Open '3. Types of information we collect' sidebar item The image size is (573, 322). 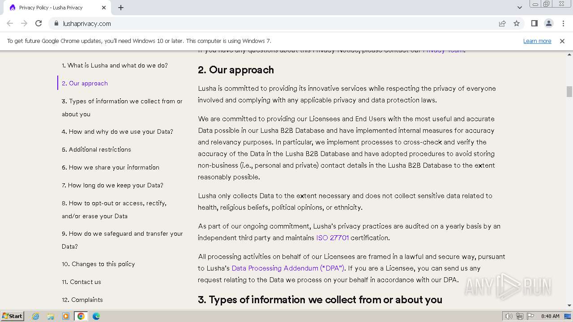pyautogui.click(x=122, y=107)
